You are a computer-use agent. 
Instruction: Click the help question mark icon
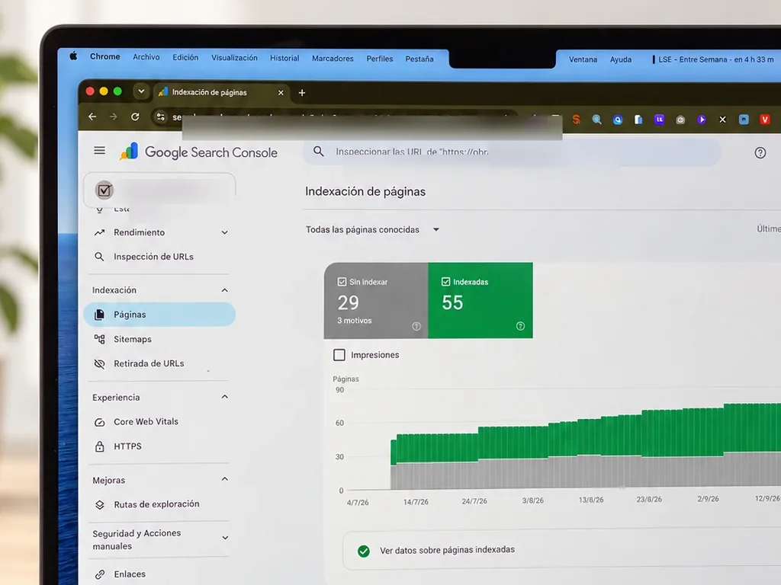760,152
